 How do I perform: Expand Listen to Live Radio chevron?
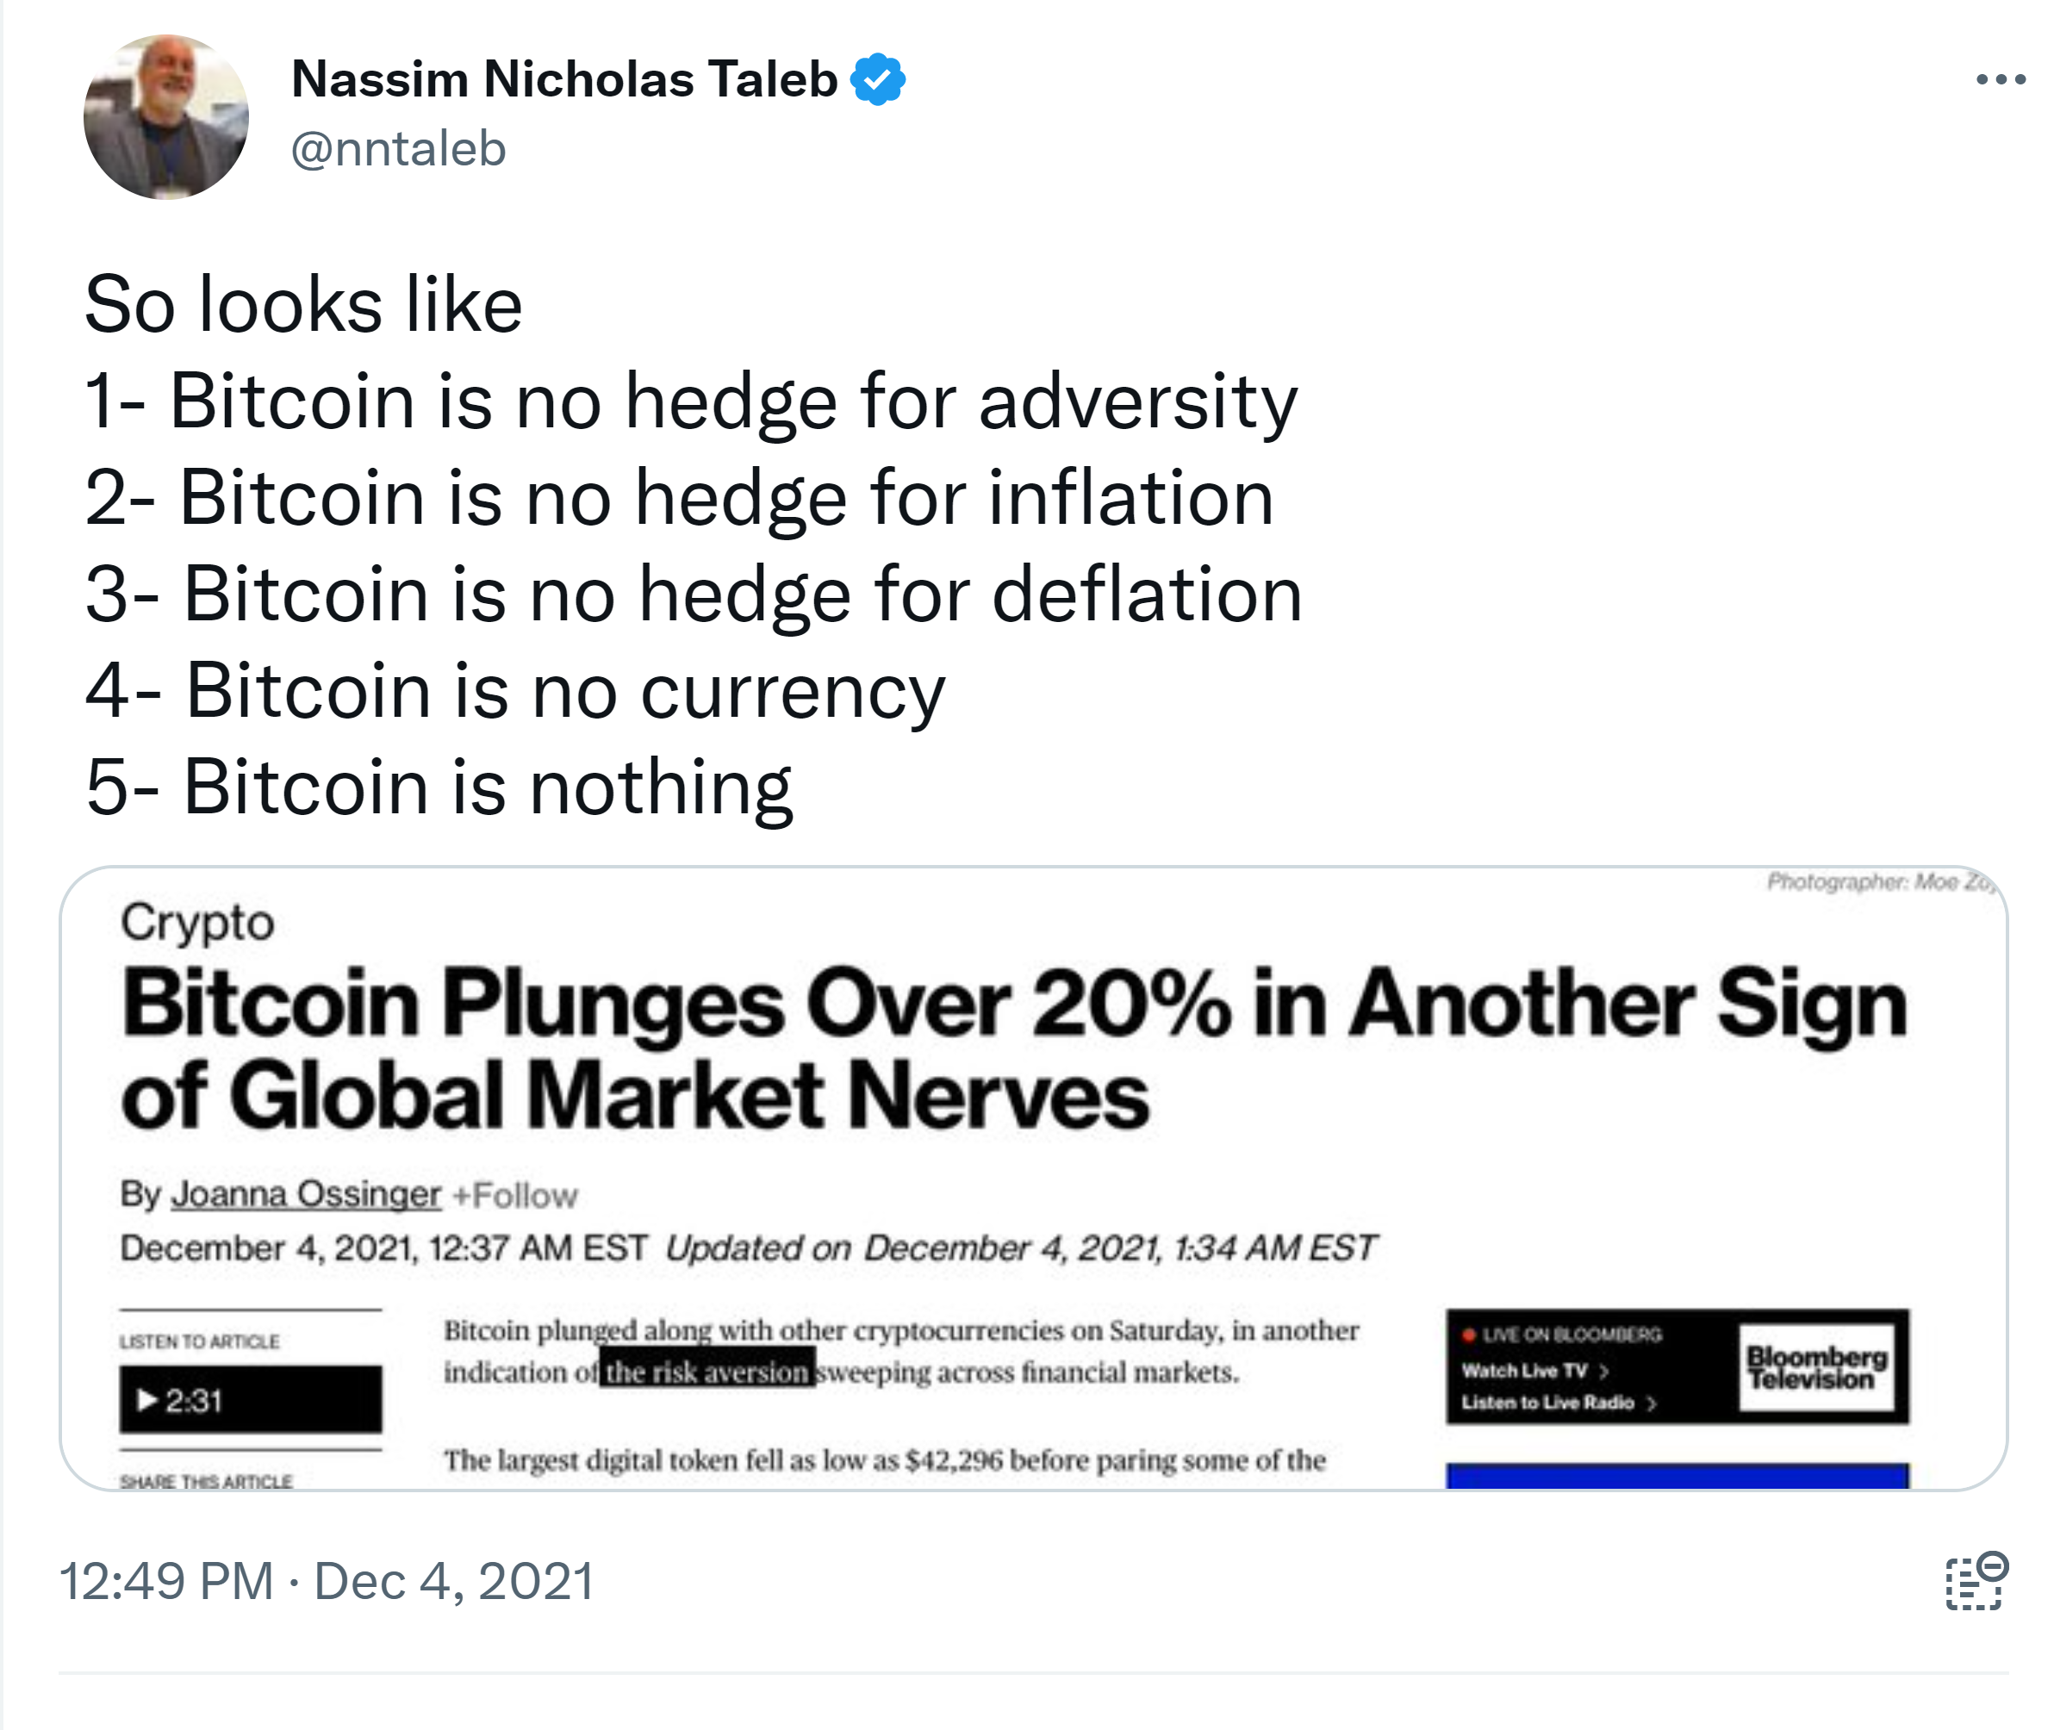click(1651, 1403)
